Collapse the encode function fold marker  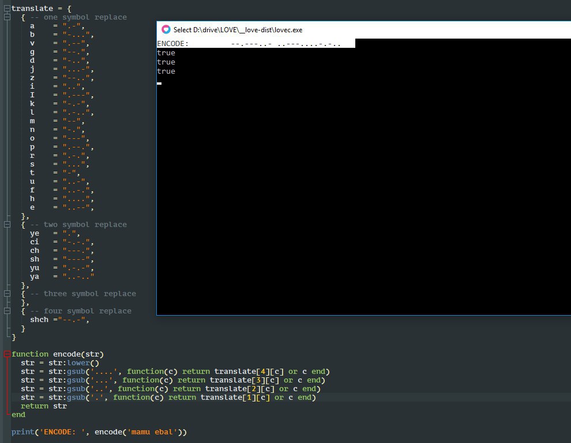[x=7, y=354]
